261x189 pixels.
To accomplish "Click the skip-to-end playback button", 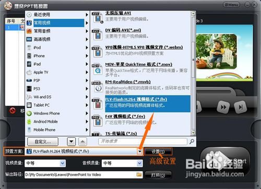I will (240, 107).
